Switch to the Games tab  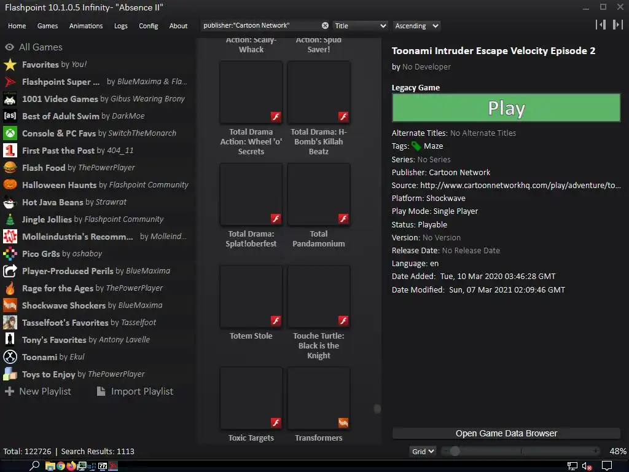tap(47, 26)
